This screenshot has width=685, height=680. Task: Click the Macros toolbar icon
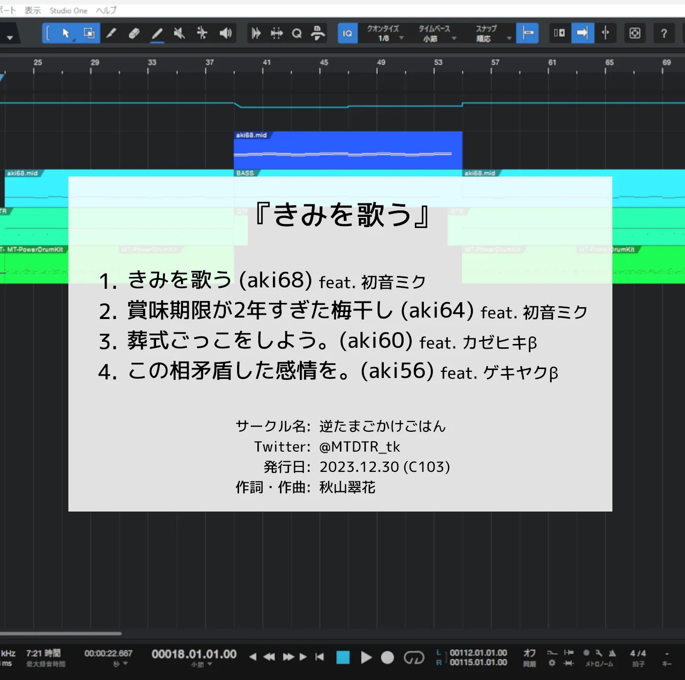click(318, 33)
